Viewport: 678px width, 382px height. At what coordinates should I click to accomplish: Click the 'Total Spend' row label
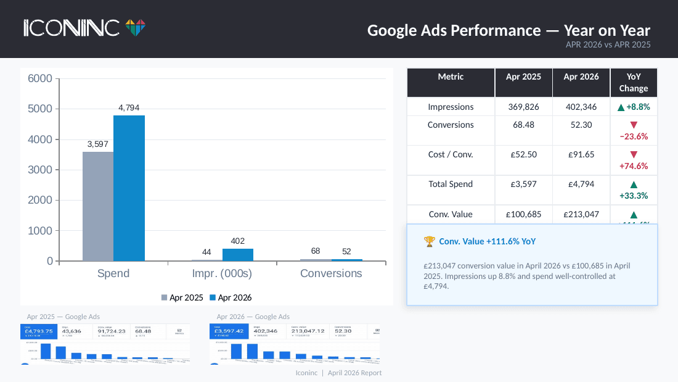[x=451, y=184]
